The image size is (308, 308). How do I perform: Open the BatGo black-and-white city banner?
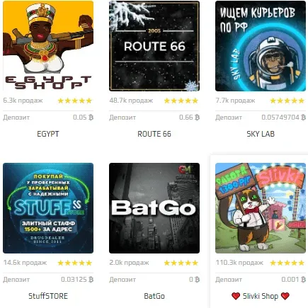(154, 208)
